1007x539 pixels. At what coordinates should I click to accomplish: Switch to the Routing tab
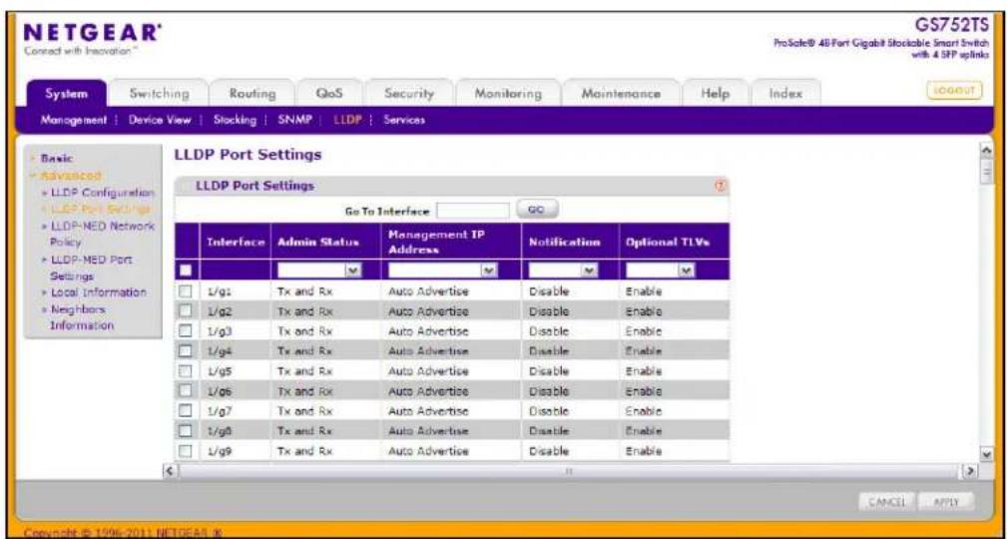tap(252, 95)
